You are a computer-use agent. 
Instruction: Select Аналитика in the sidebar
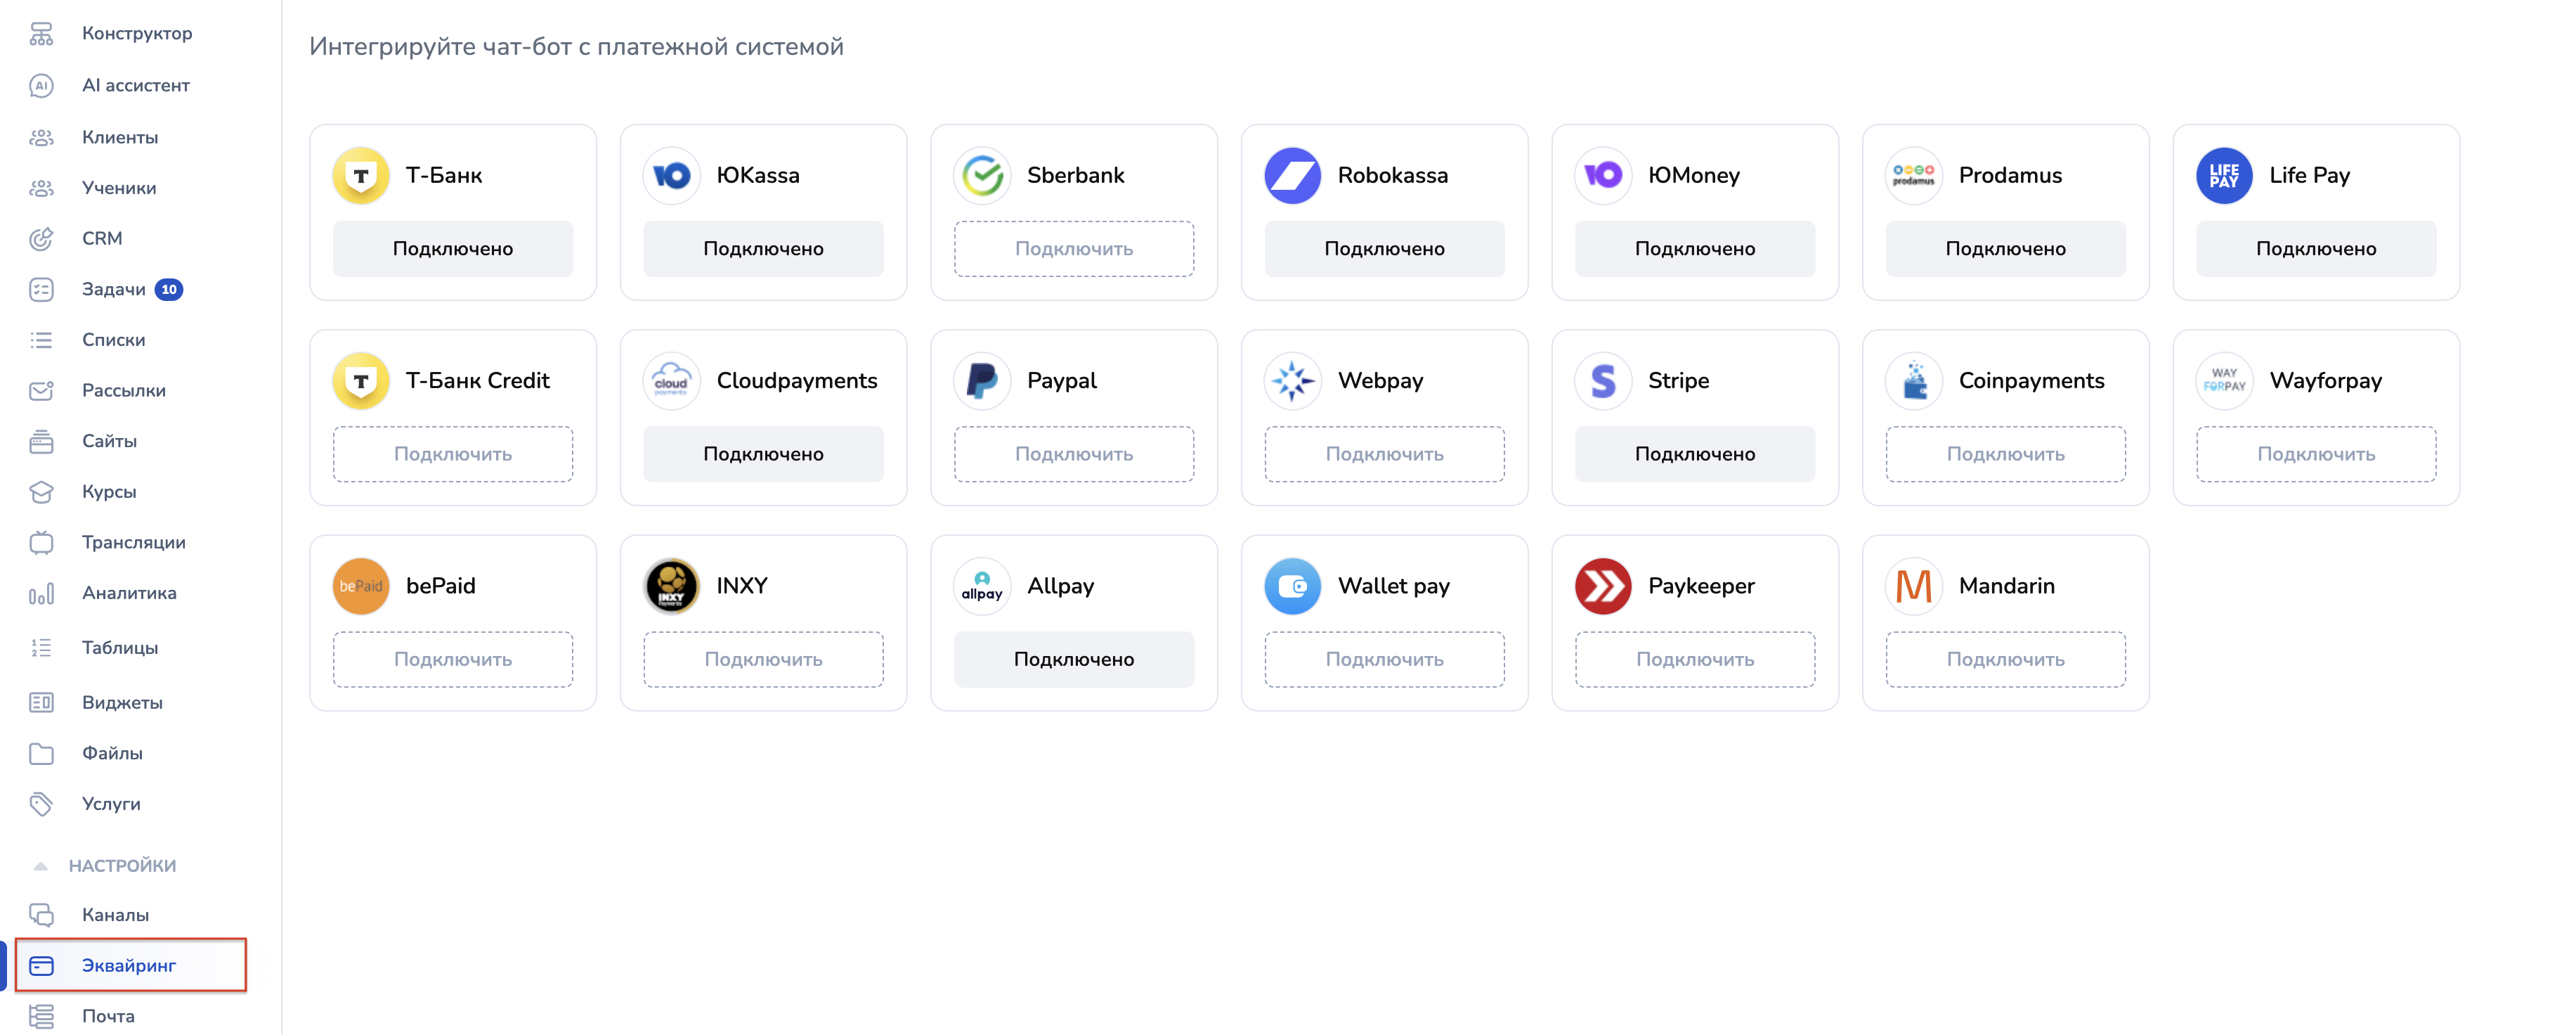pyautogui.click(x=129, y=593)
